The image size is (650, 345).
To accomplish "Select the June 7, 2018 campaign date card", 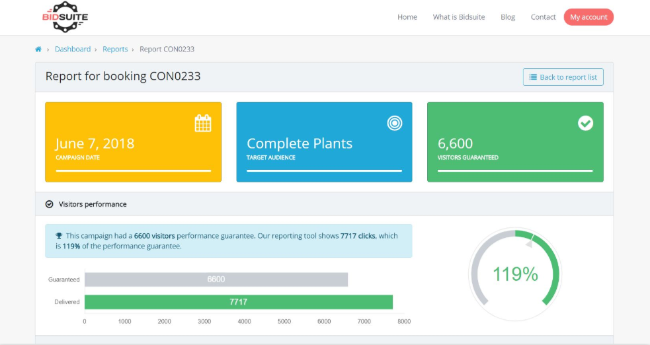I will [133, 142].
